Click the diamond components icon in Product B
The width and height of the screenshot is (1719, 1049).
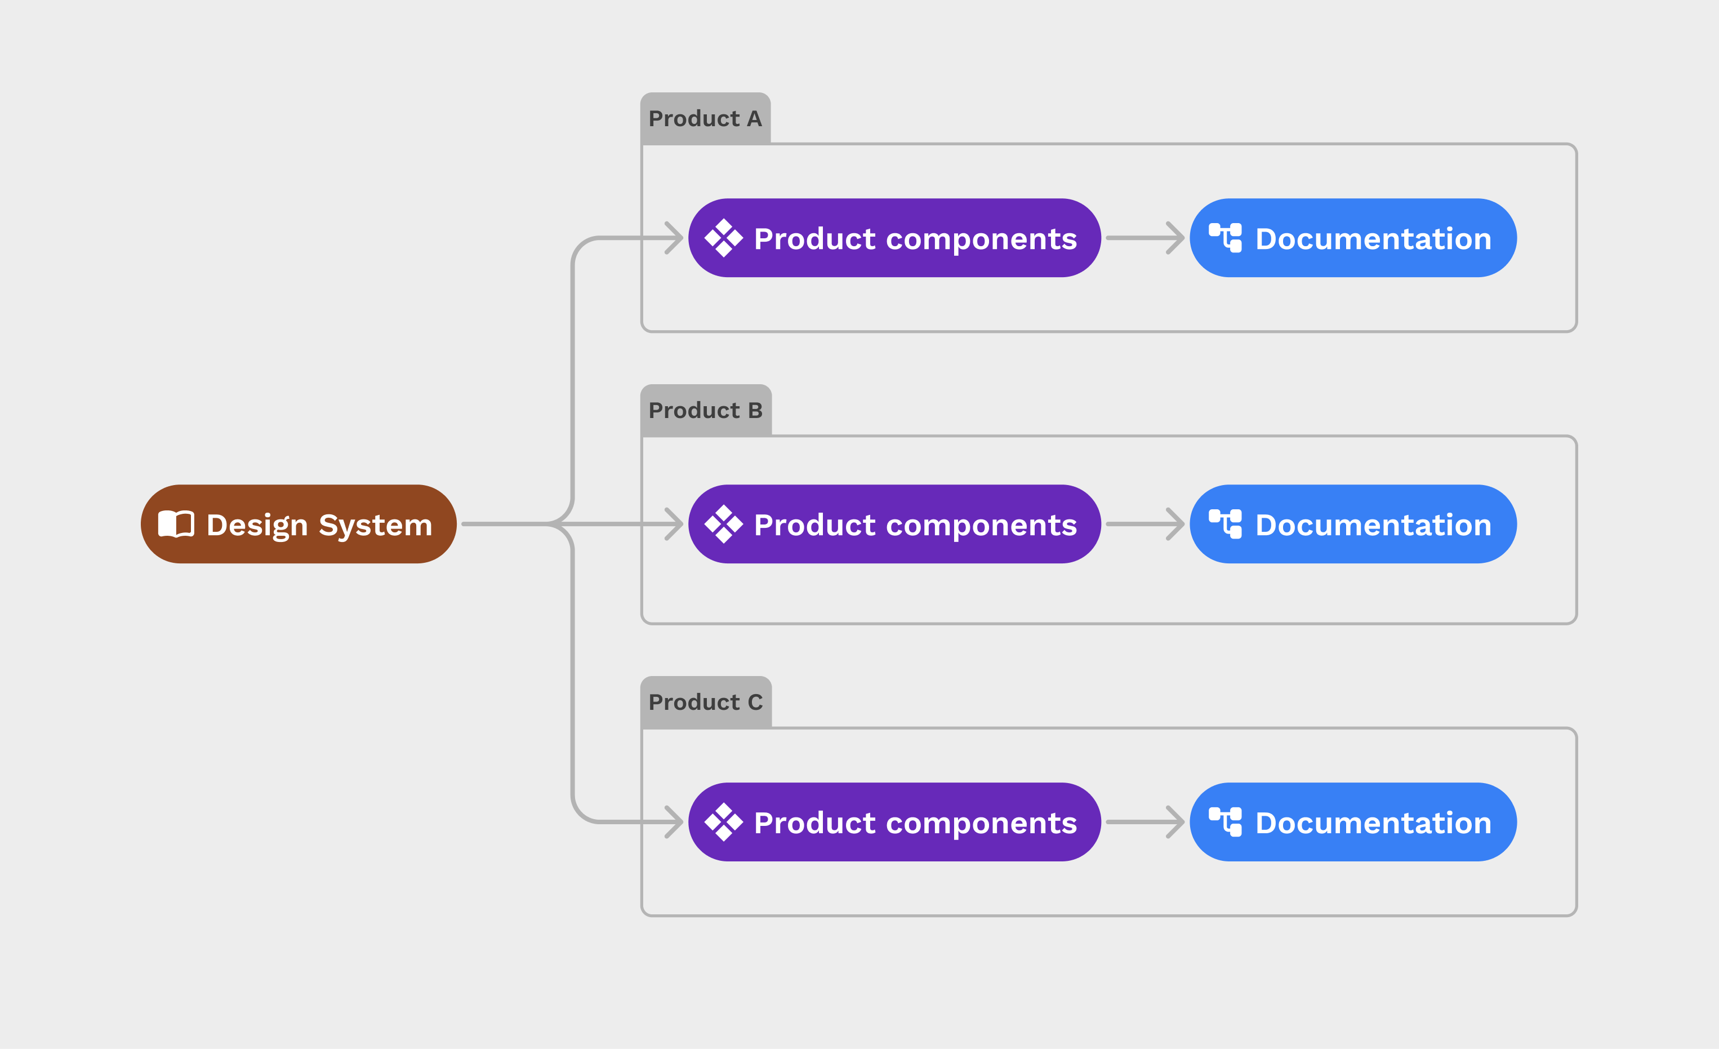pyautogui.click(x=723, y=524)
